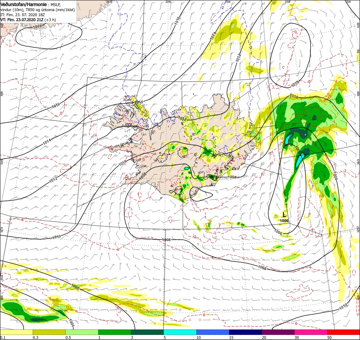Click the pale yellow 0.1–0.3 legend swatch
360x340 pixels.
click(x=17, y=332)
